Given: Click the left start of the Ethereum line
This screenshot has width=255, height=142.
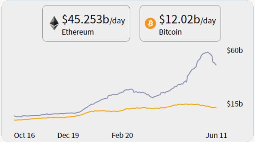Looking at the screenshot, I should (15, 116).
